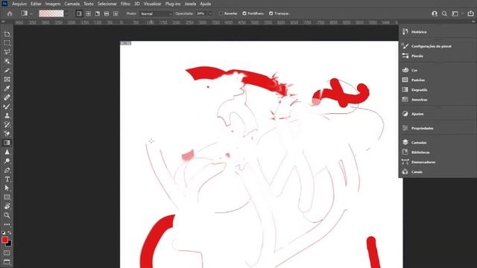Click the black background color swatch
Image resolution: width=477 pixels, height=268 pixels.
[x=10, y=244]
